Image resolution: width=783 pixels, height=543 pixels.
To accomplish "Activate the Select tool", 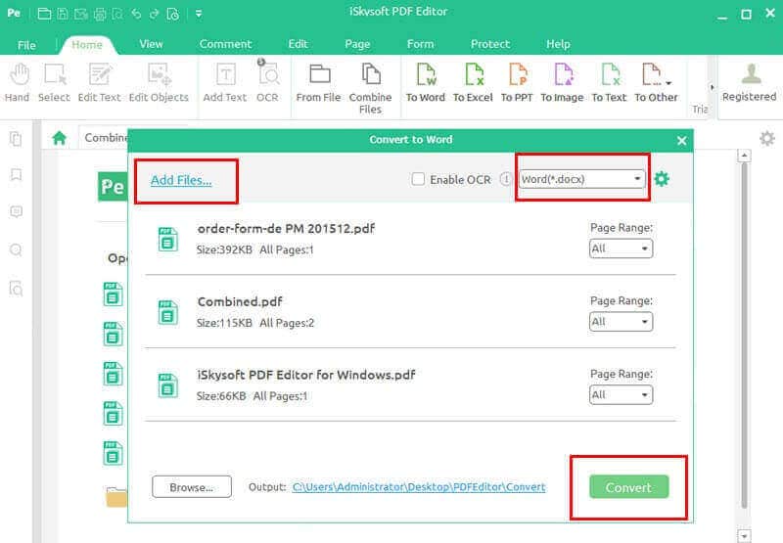I will pos(55,83).
